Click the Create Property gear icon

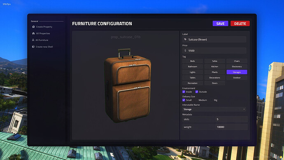pyautogui.click(x=33, y=27)
